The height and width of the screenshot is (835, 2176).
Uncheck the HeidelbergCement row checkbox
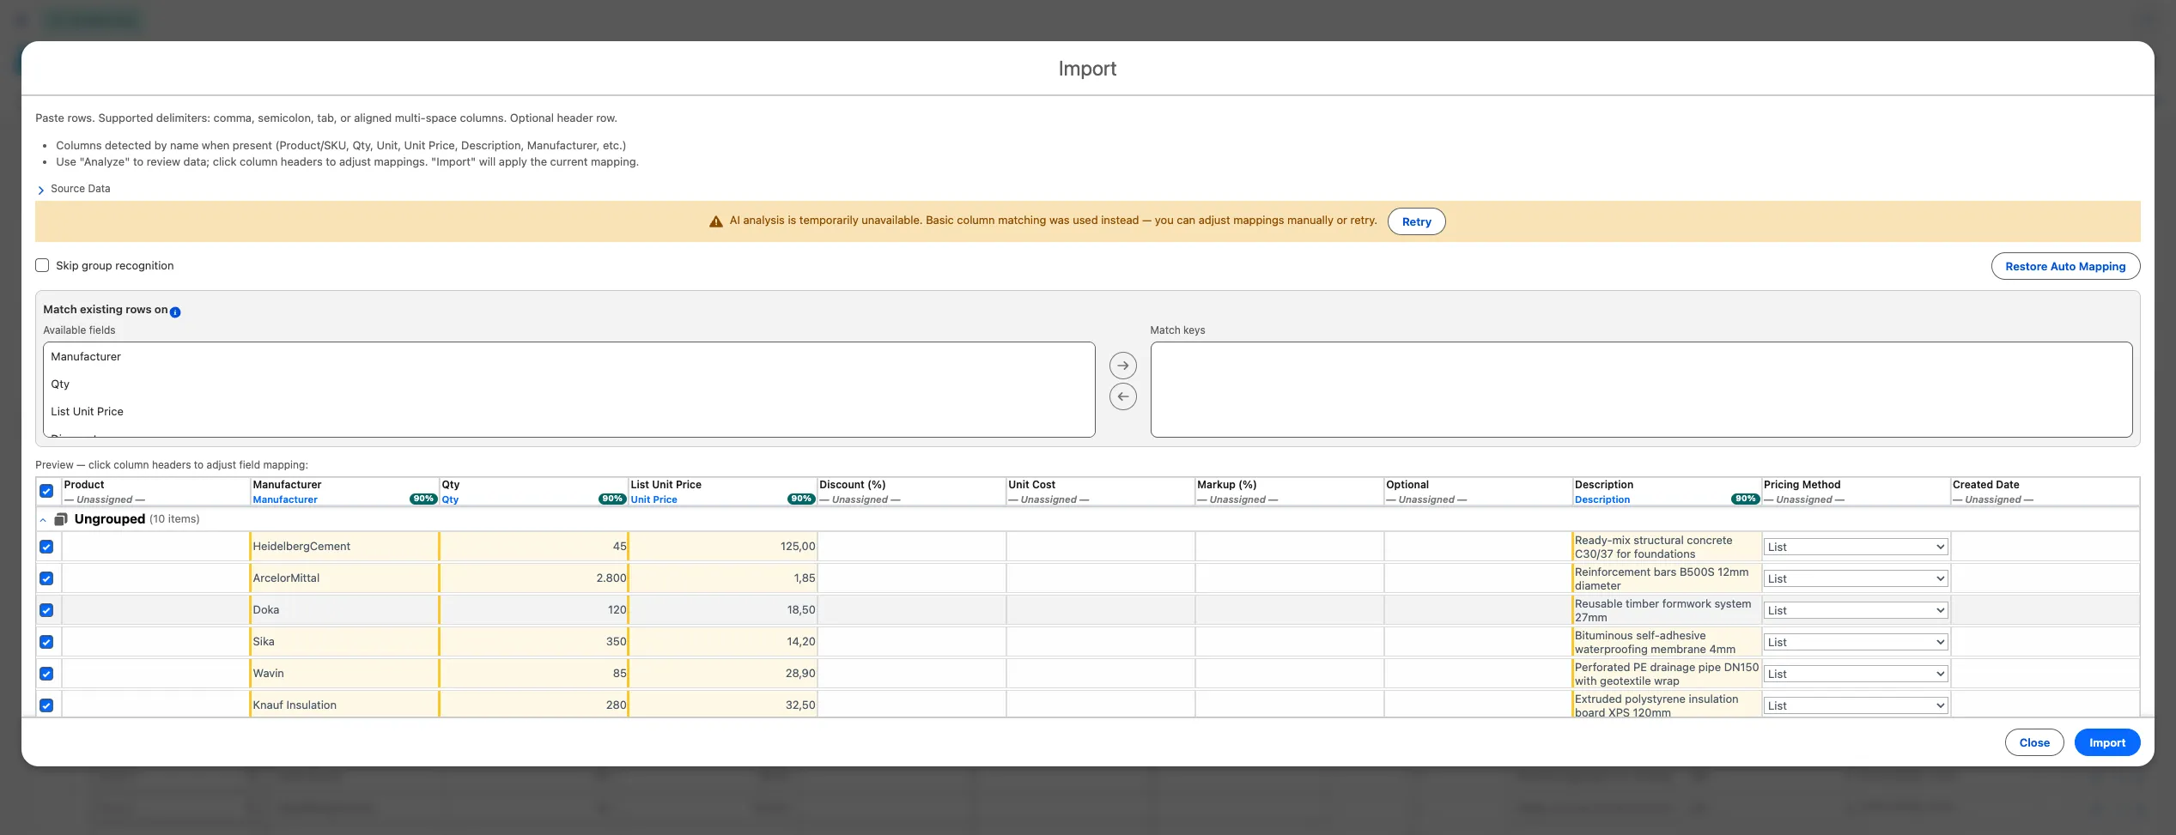tap(46, 547)
